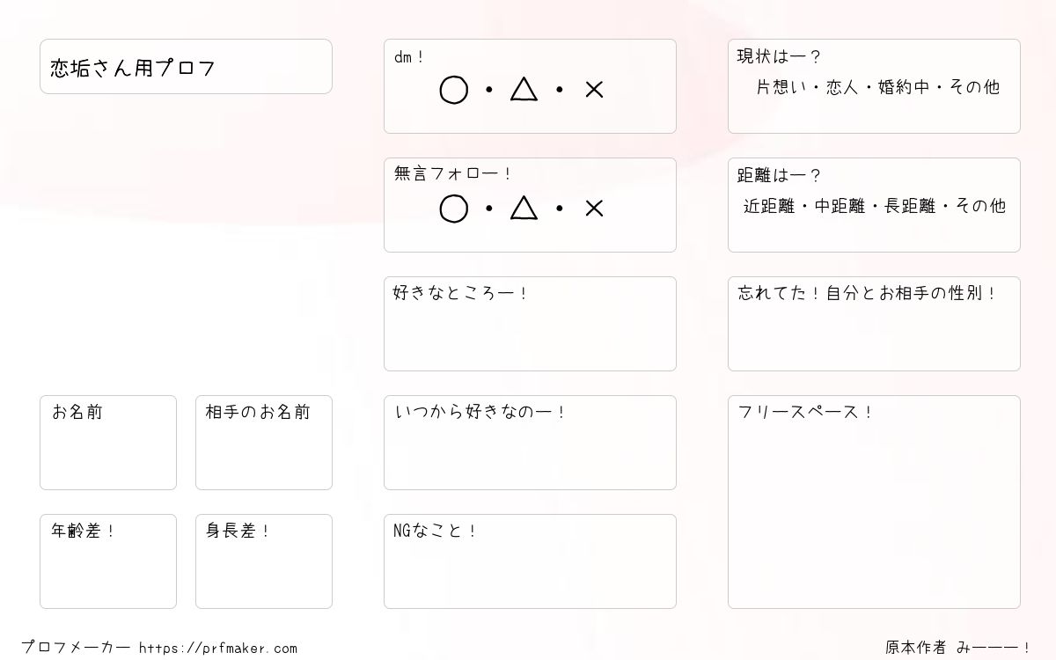Select the circle symbol under dm!

(453, 90)
